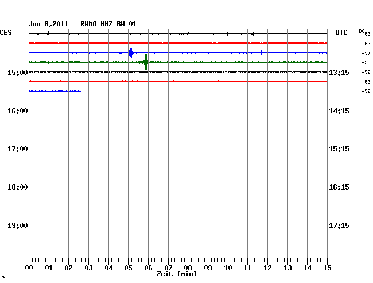Click the '-53' DC offset value

pyautogui.click(x=366, y=44)
